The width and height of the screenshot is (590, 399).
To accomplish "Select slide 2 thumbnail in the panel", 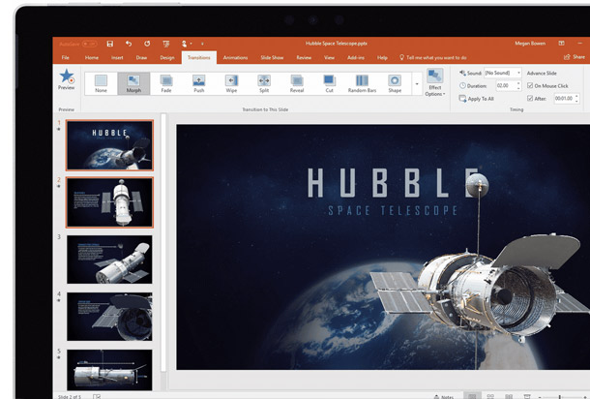I will click(109, 202).
